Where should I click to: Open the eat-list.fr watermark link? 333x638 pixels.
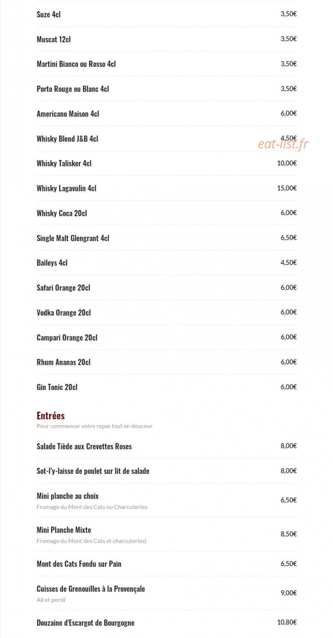[283, 144]
